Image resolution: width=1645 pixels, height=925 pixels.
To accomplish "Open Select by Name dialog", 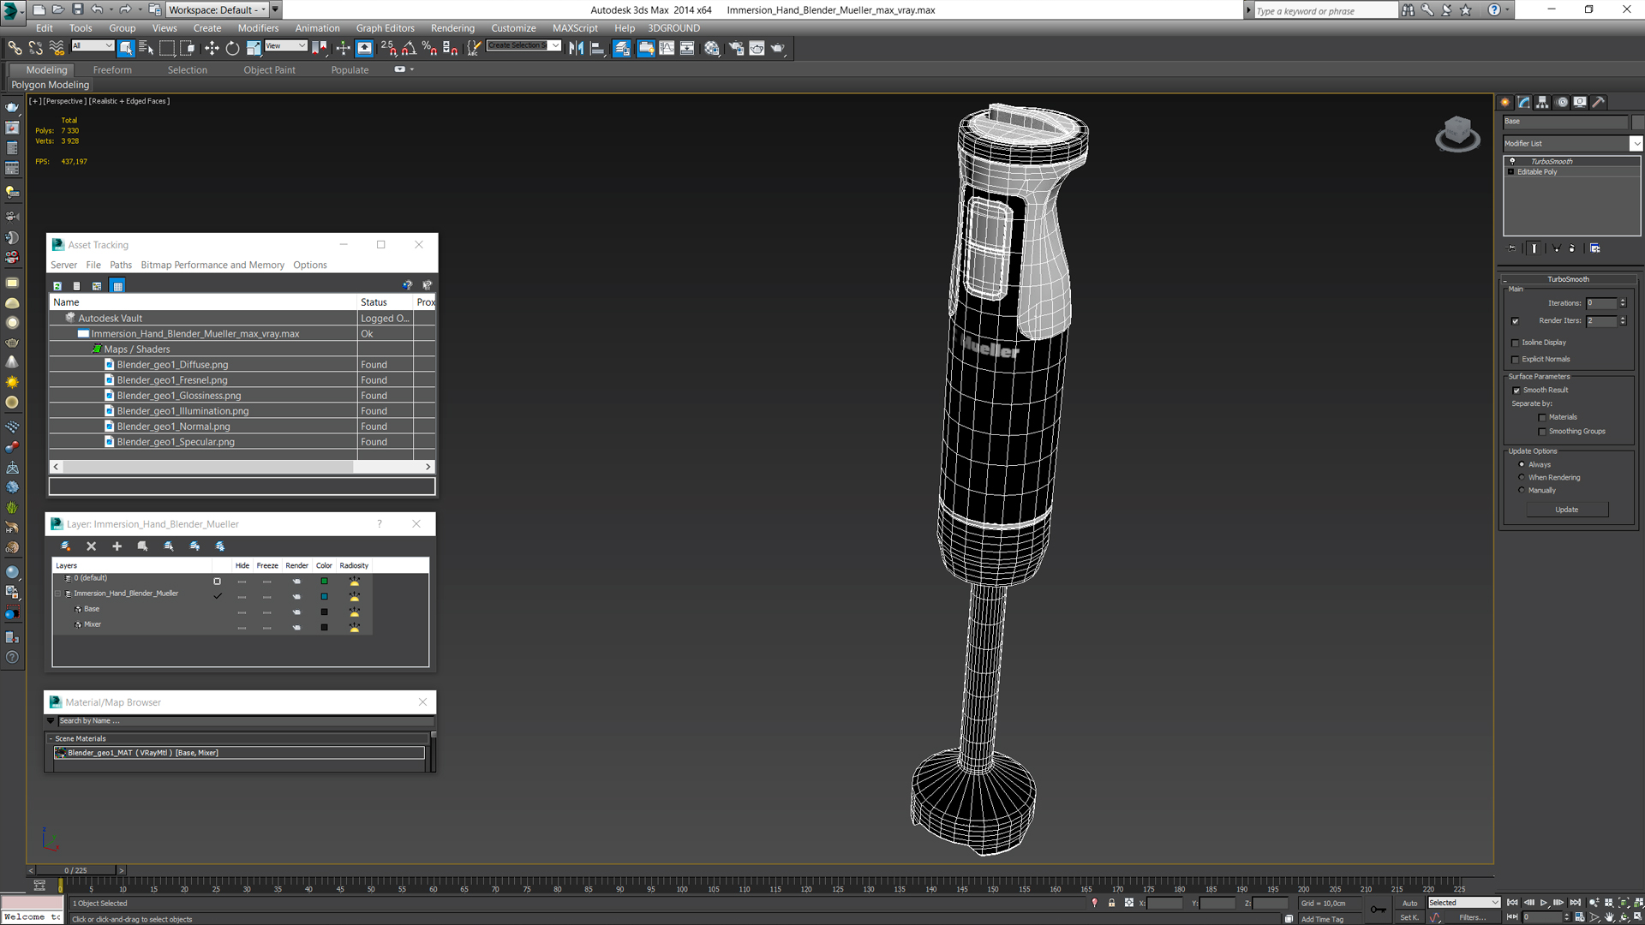I will [x=146, y=48].
